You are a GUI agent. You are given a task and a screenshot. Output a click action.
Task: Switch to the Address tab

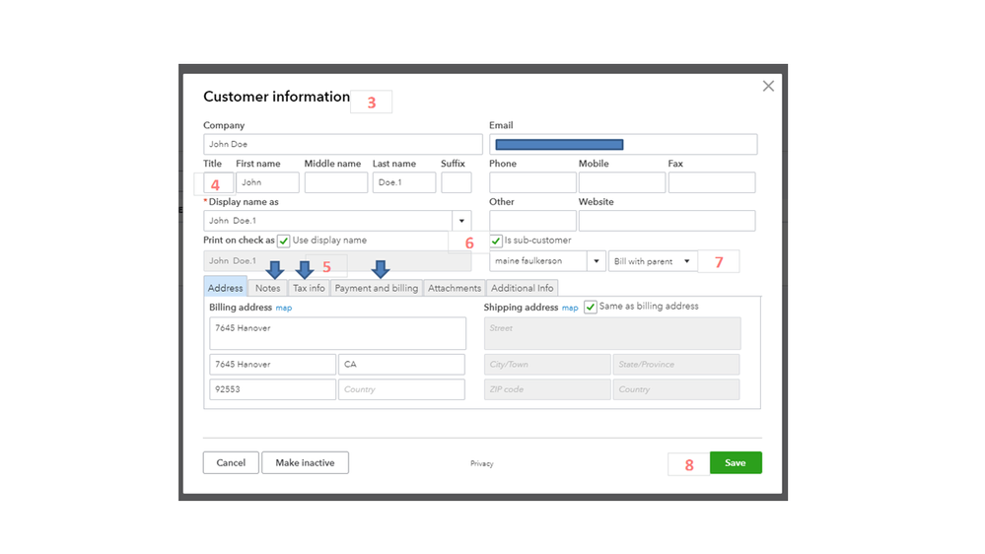(x=225, y=288)
